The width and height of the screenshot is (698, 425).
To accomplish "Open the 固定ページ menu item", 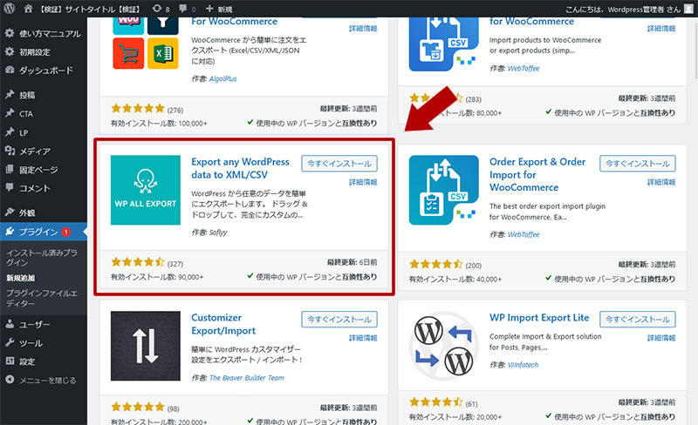I will (x=38, y=169).
